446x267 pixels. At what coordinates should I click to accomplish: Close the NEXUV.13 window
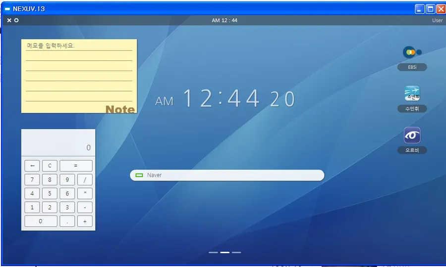[x=441, y=9]
